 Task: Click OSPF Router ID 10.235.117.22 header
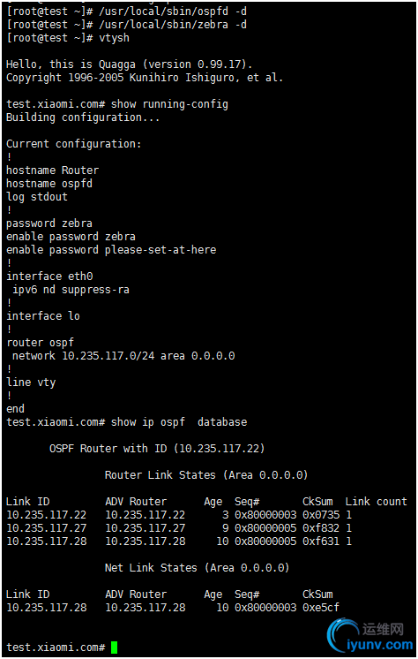[x=157, y=449]
